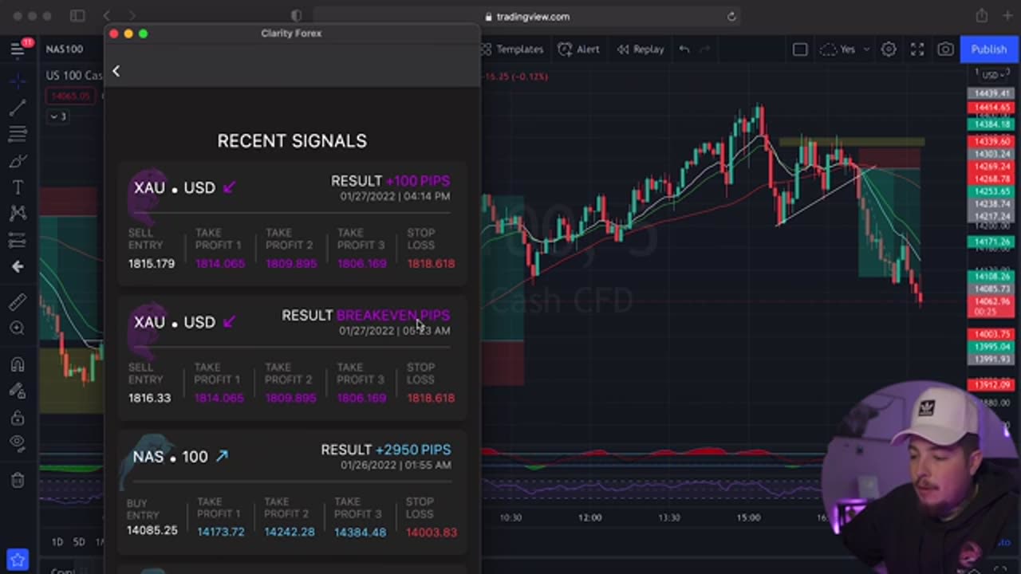Go back in the Clarity Forex window
This screenshot has height=574, width=1021.
click(x=116, y=71)
